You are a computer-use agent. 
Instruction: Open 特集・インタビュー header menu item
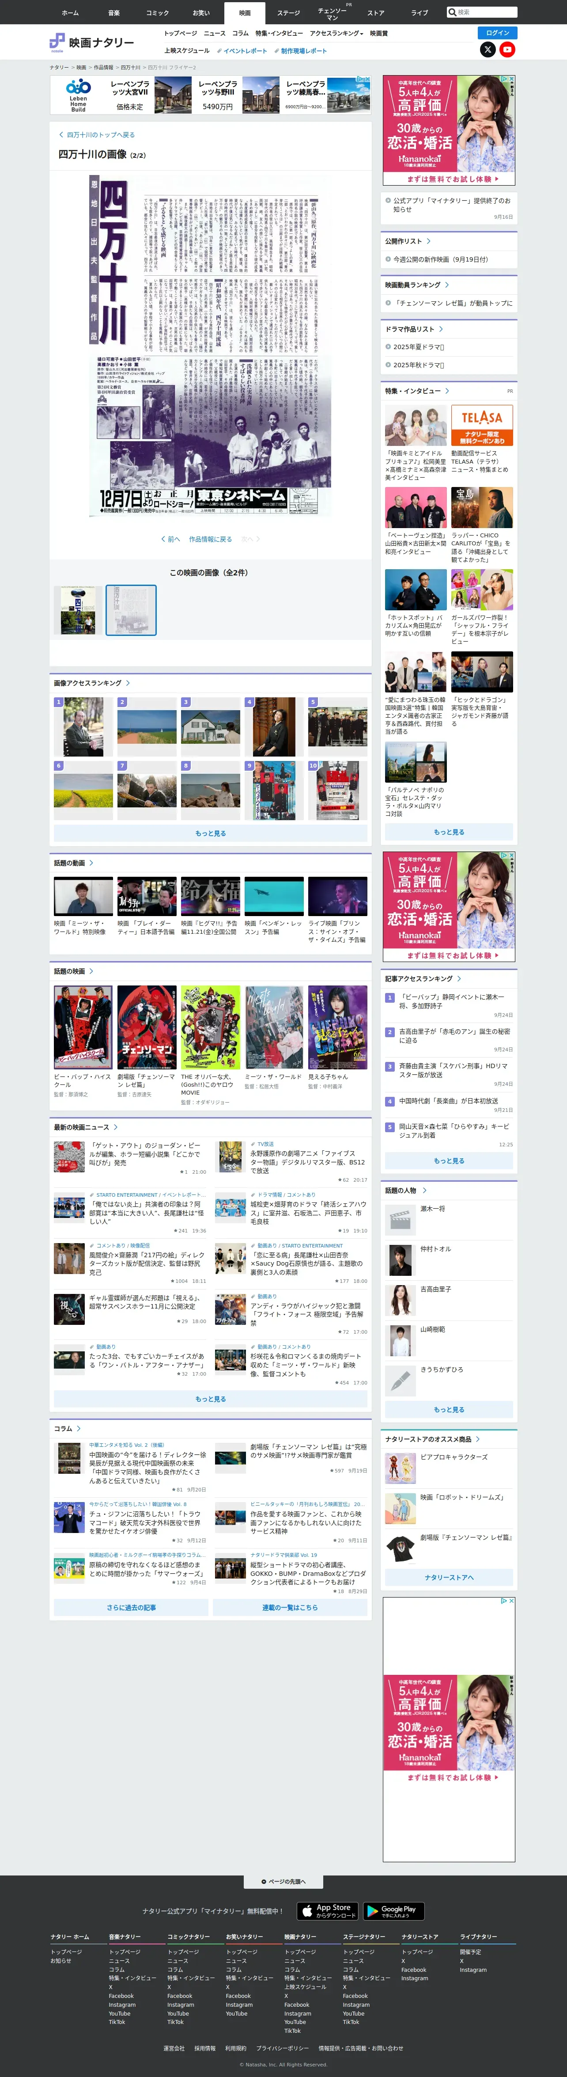pos(280,33)
